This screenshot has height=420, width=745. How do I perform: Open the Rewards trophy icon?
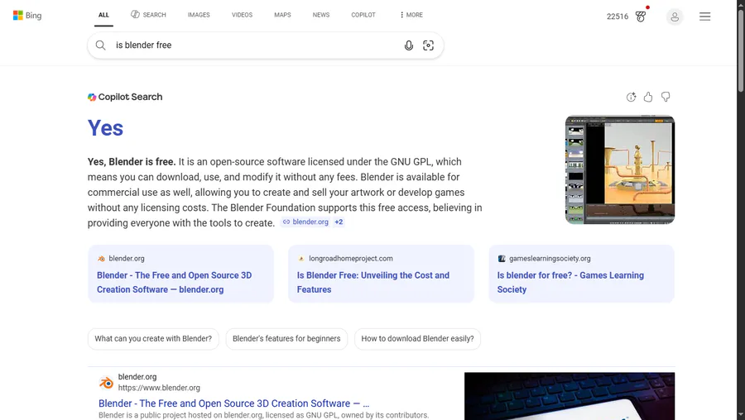(x=641, y=17)
